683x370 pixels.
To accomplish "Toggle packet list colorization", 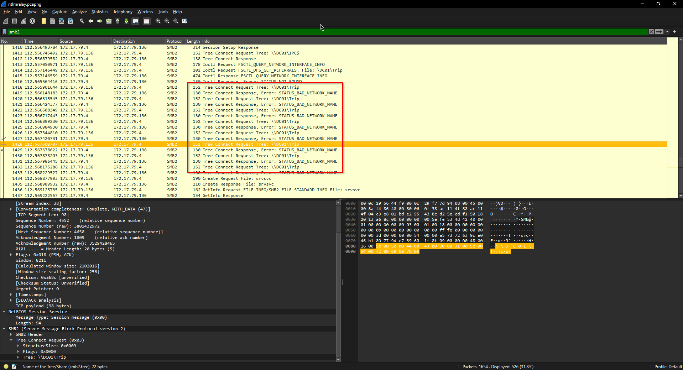I will 146,21.
